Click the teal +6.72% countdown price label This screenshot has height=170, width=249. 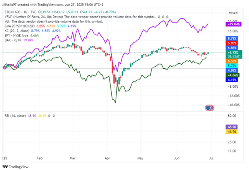pos(234,54)
